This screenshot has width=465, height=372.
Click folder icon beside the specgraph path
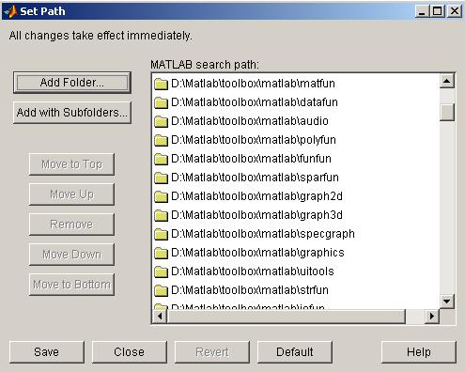[x=161, y=234]
